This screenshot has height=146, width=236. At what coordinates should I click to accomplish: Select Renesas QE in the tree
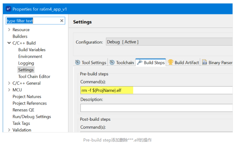tap(23, 110)
